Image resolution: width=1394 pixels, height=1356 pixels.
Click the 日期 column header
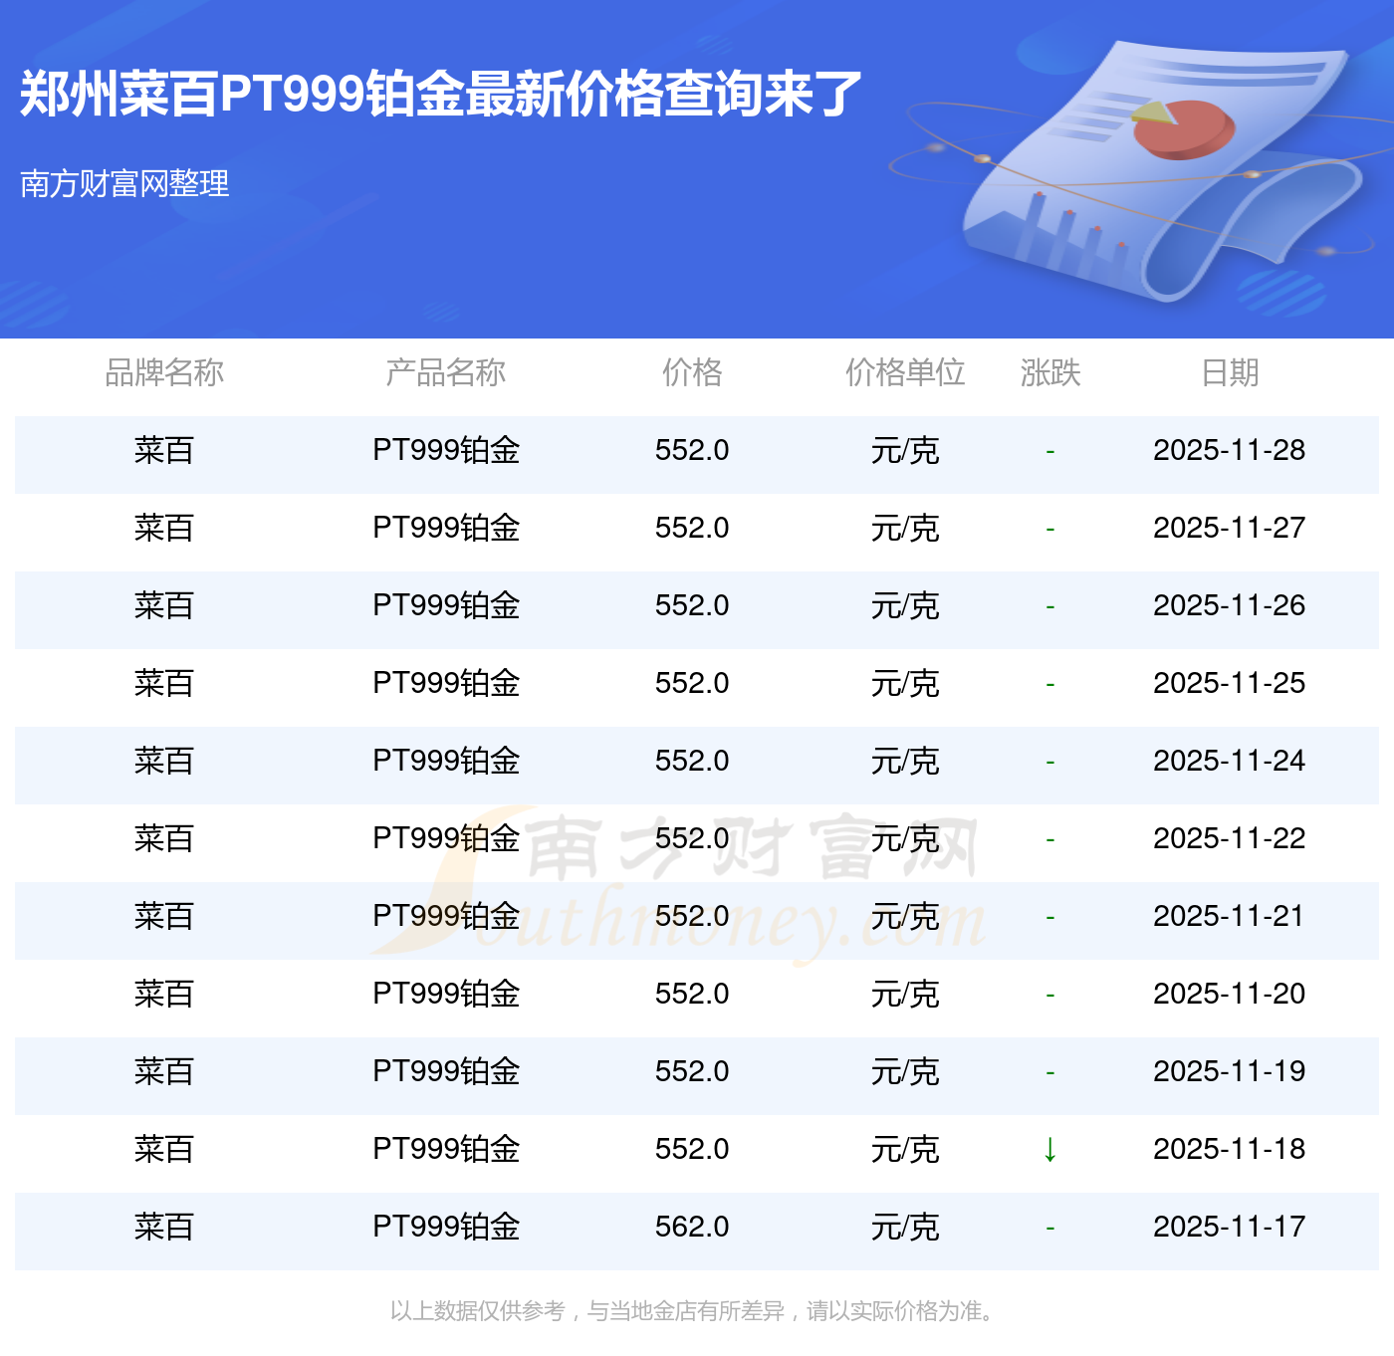tap(1230, 372)
